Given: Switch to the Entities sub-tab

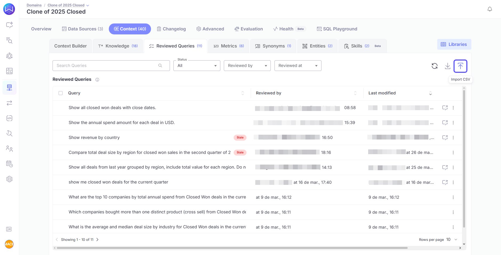Looking at the screenshot, I should pos(317,46).
